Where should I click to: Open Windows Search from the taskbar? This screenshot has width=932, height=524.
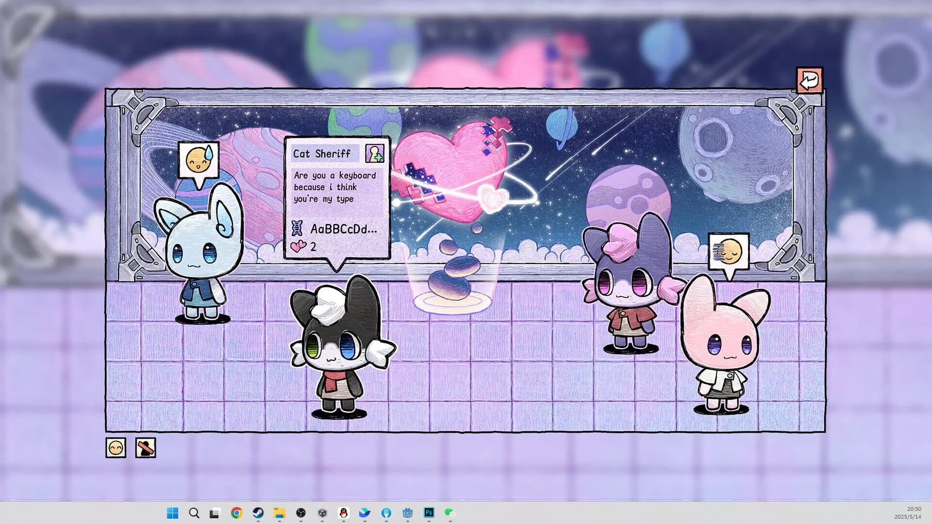coord(194,513)
